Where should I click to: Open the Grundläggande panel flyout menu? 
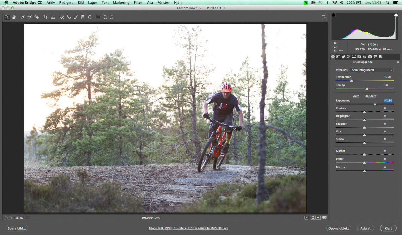point(398,62)
